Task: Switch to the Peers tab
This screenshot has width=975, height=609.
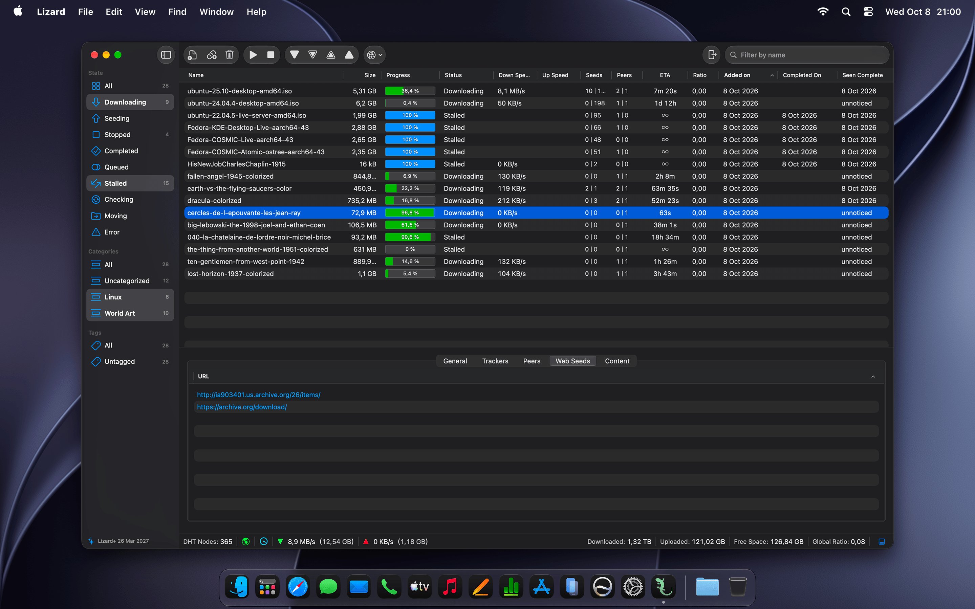Action: pos(532,361)
